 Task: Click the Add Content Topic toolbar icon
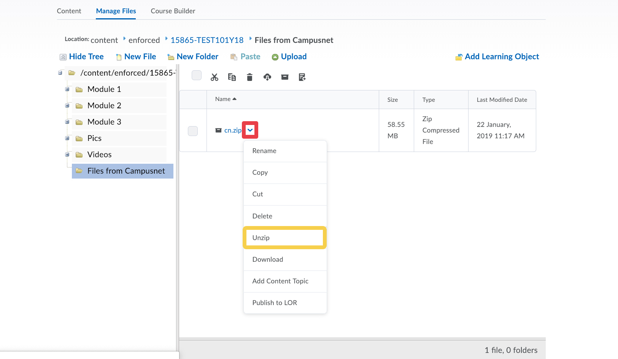(302, 77)
